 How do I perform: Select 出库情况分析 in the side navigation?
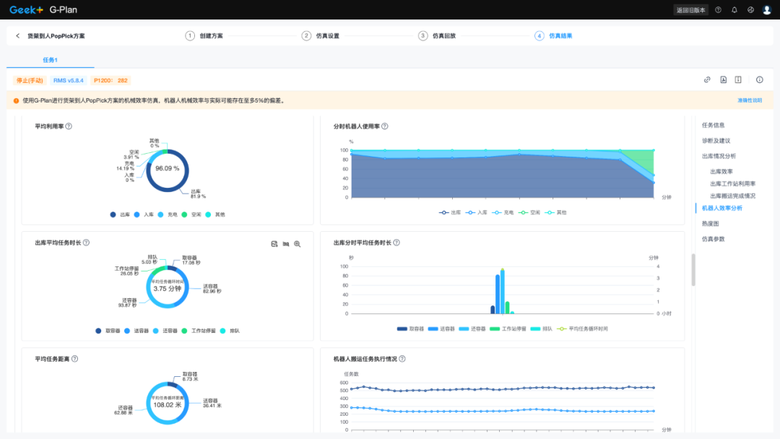click(719, 156)
